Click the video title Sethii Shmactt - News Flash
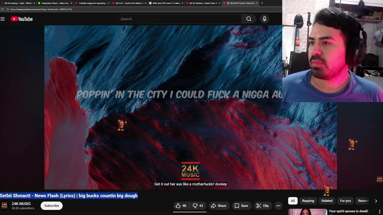The image size is (383, 215). 69,196
